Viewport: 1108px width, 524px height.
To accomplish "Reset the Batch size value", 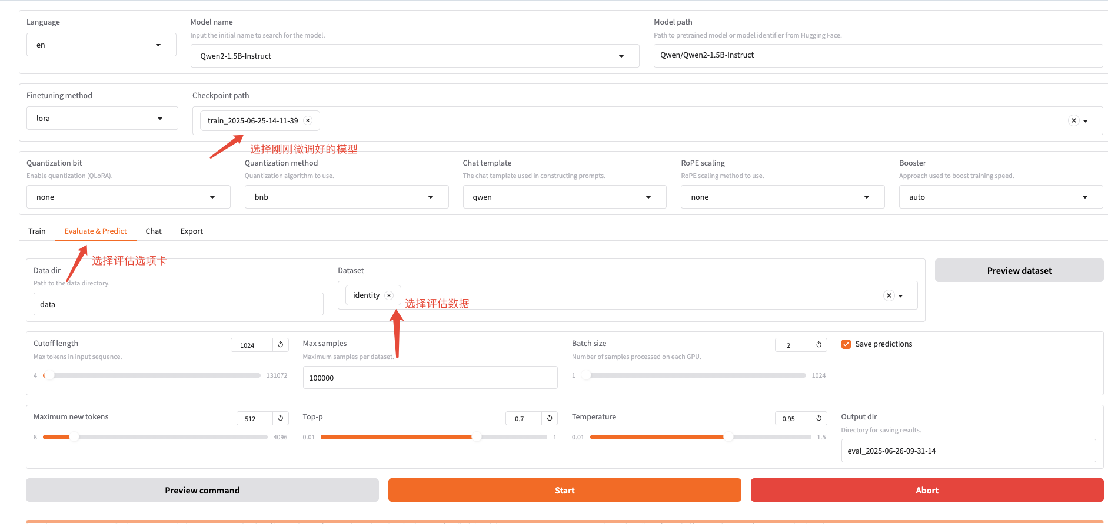I will pyautogui.click(x=818, y=345).
